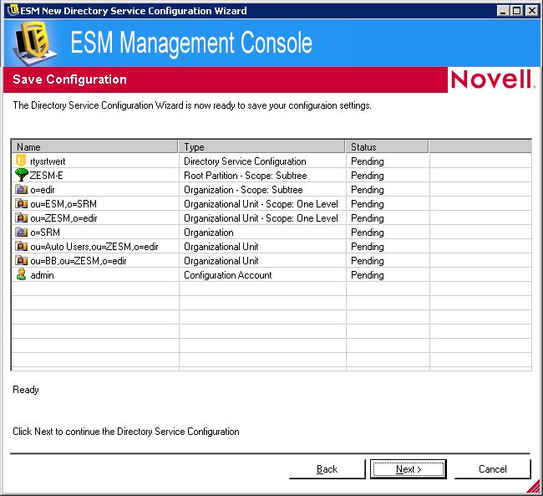Image resolution: width=543 pixels, height=496 pixels.
Task: Click the tree icon next to ZESM-E
Action: pyautogui.click(x=21, y=175)
